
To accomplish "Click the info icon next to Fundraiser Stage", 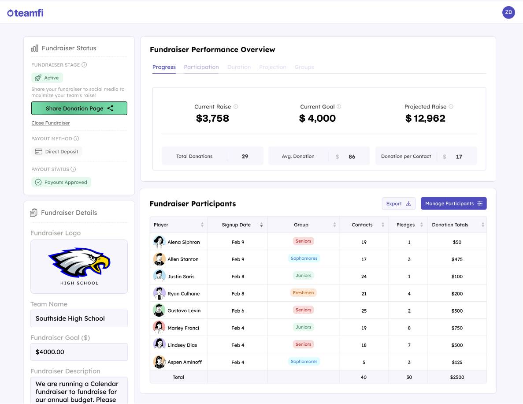I will (84, 64).
